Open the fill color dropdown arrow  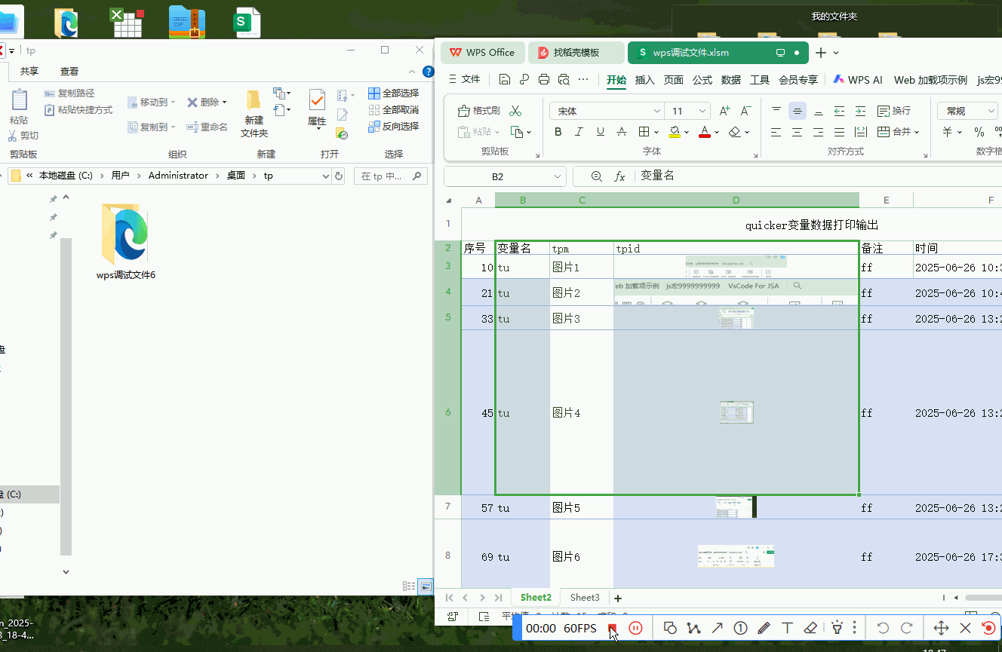687,132
